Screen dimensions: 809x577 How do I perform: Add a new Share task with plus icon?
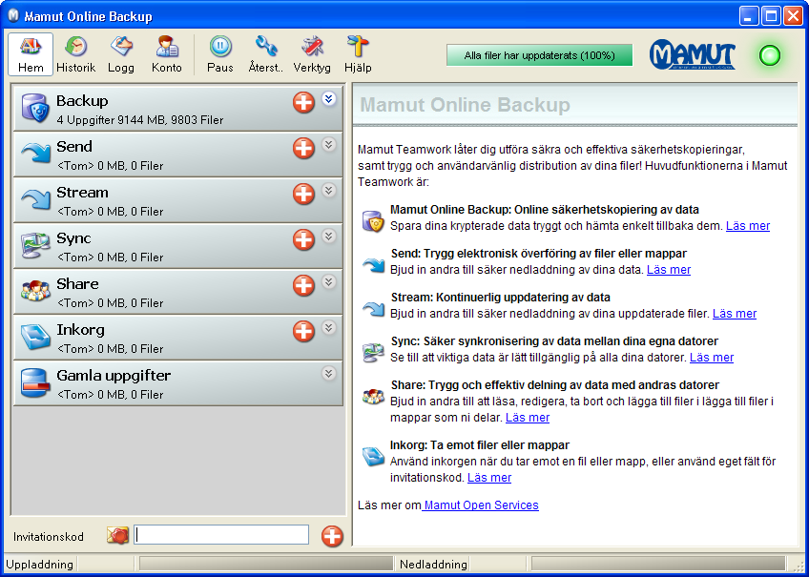(x=304, y=286)
